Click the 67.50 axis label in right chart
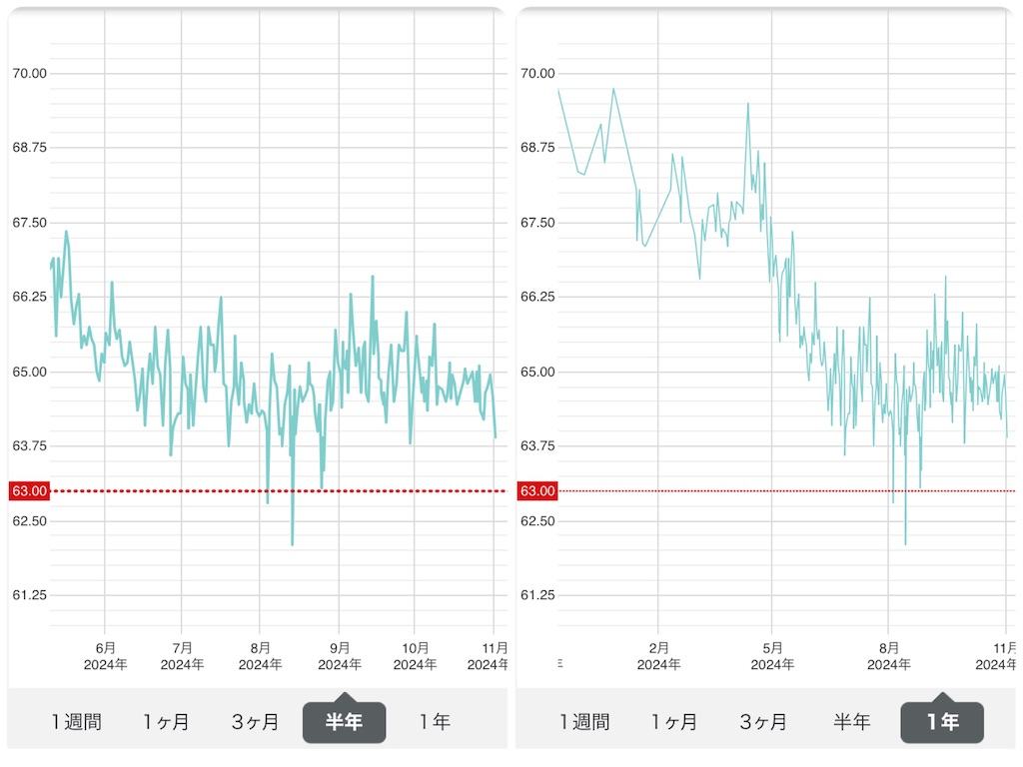The width and height of the screenshot is (1023, 767). [x=536, y=223]
